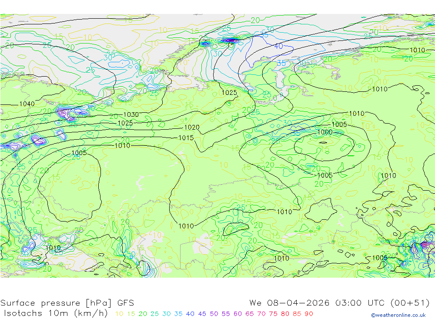Screen dimensions: 435x319
Task: Click the light-blue 35 km/h legend value
Action: (x=178, y=314)
